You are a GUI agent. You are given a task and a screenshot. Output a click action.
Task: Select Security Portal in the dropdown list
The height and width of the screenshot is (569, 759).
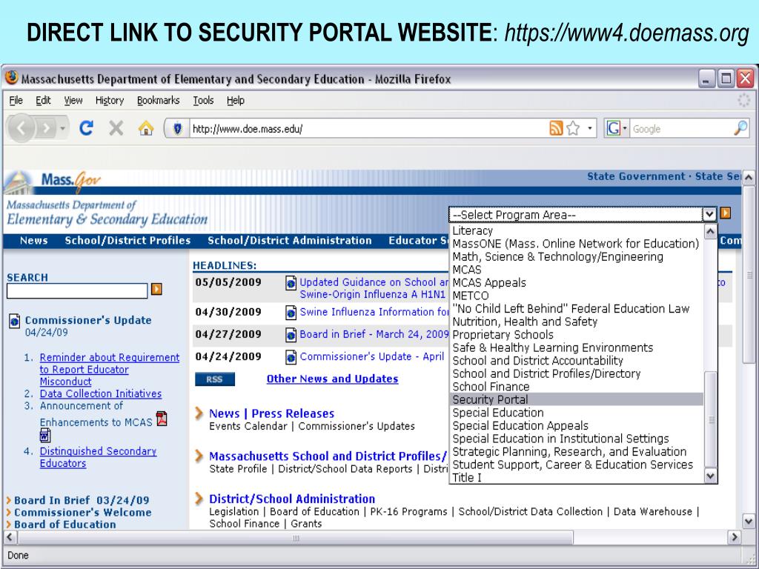pos(576,399)
